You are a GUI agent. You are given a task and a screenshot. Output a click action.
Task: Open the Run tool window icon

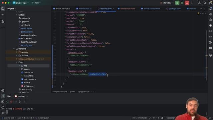click(x=3, y=96)
